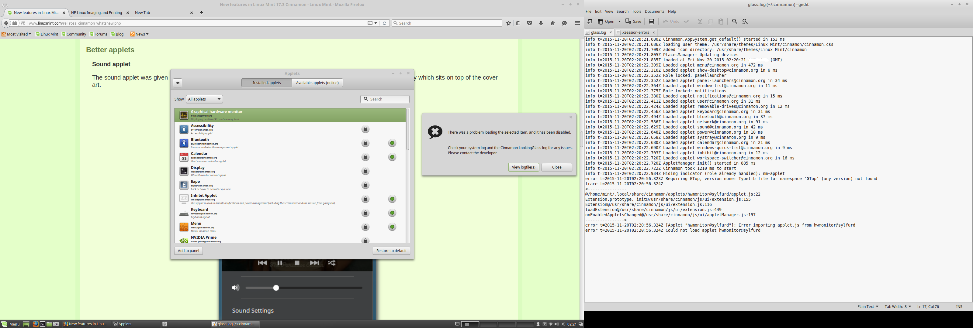Click the Firefox URL address bar
This screenshot has width=973, height=328.
click(x=196, y=23)
